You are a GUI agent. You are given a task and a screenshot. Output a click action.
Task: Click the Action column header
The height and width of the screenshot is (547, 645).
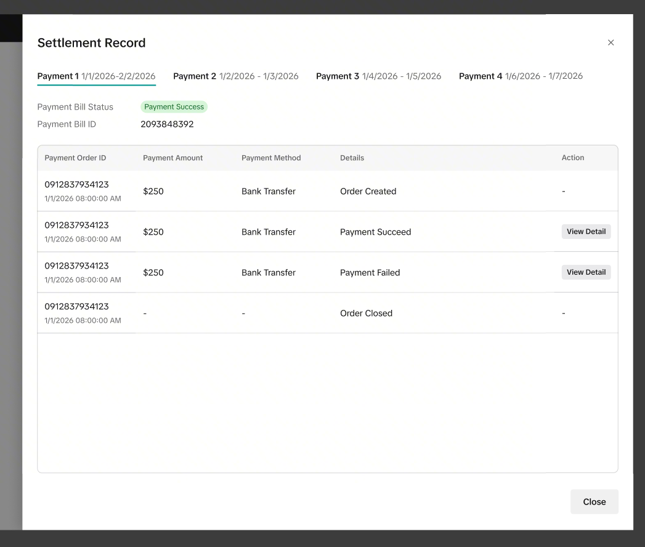coord(572,158)
